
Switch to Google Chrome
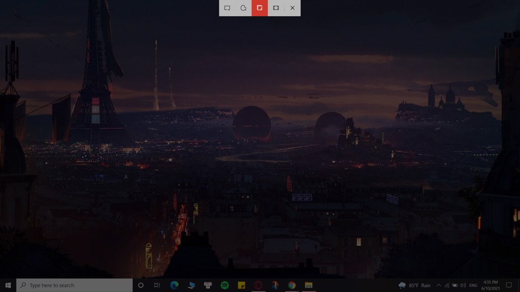coord(292,285)
